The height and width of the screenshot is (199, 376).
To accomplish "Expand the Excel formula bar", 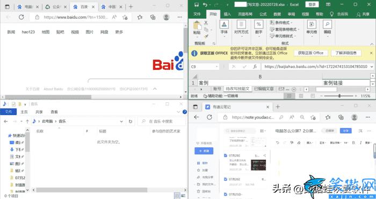I will coord(372,67).
